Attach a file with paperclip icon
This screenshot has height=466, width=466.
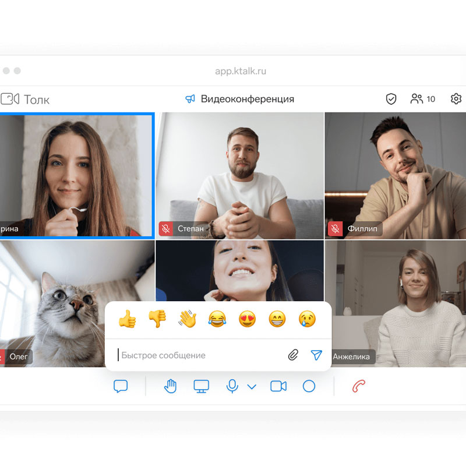tap(293, 355)
